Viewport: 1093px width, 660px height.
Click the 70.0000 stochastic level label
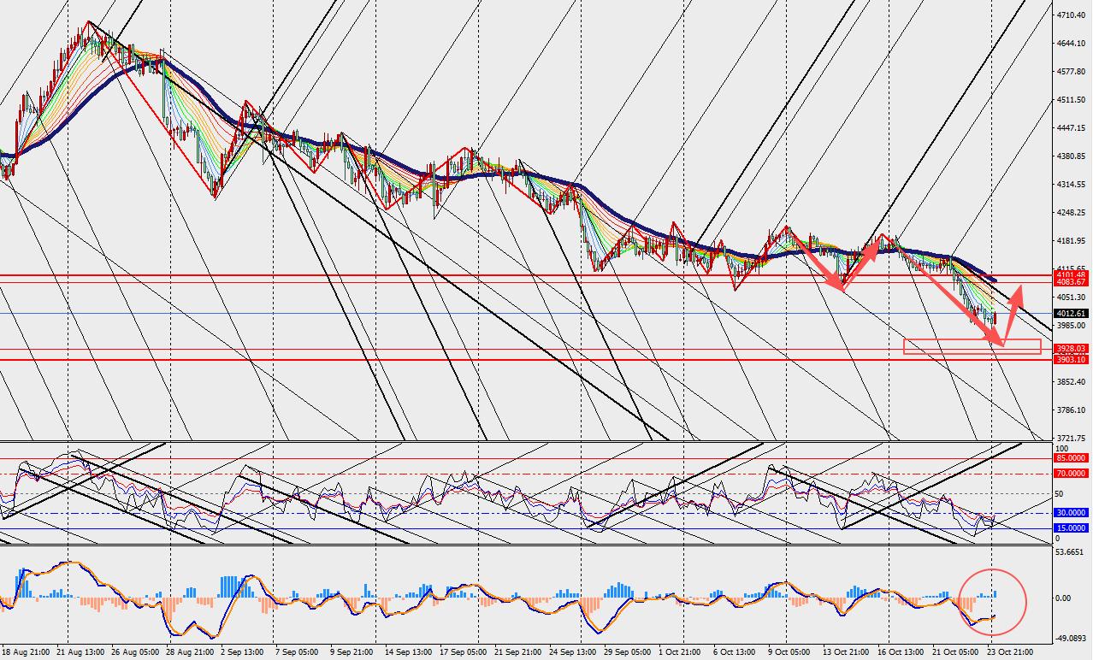tap(1071, 473)
